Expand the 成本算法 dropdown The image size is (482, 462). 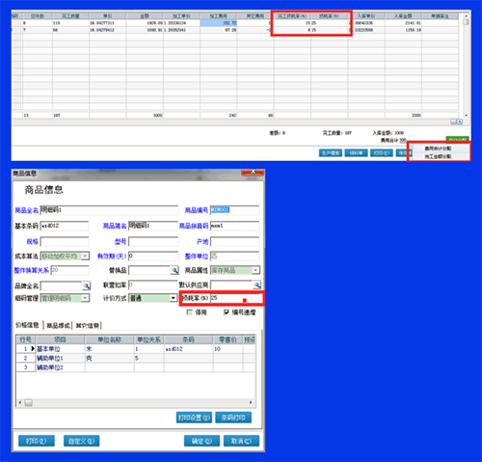85,257
